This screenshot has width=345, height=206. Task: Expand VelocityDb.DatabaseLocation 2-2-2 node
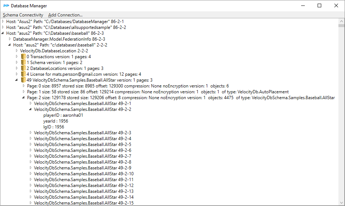(x=17, y=50)
